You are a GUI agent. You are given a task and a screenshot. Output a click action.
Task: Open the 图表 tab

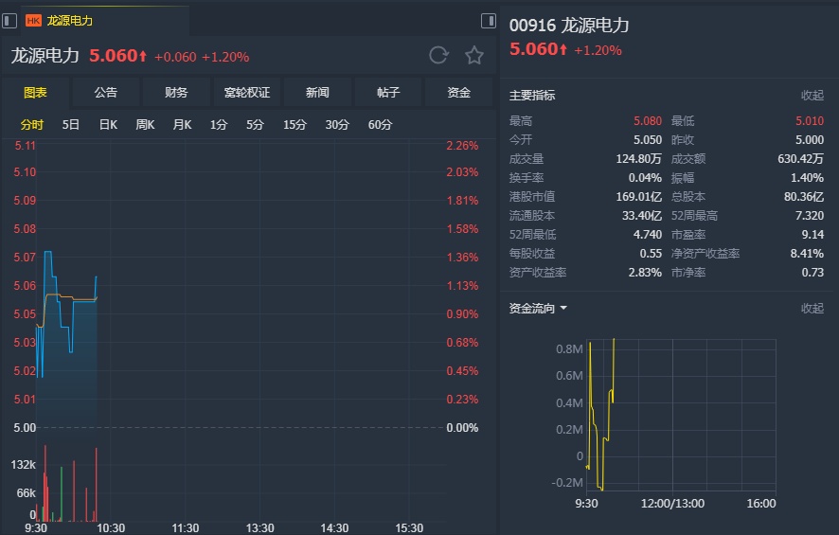(35, 93)
